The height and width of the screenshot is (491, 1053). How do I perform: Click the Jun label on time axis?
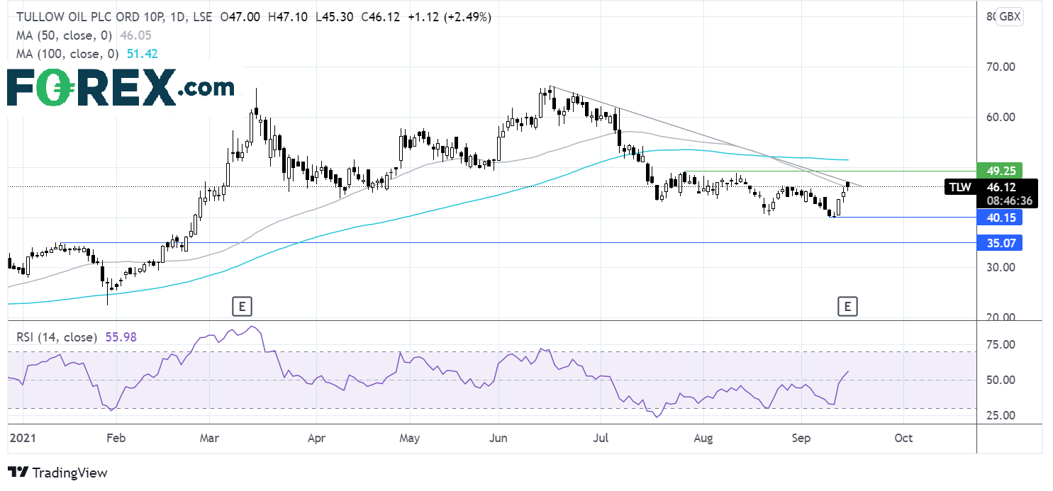(499, 437)
